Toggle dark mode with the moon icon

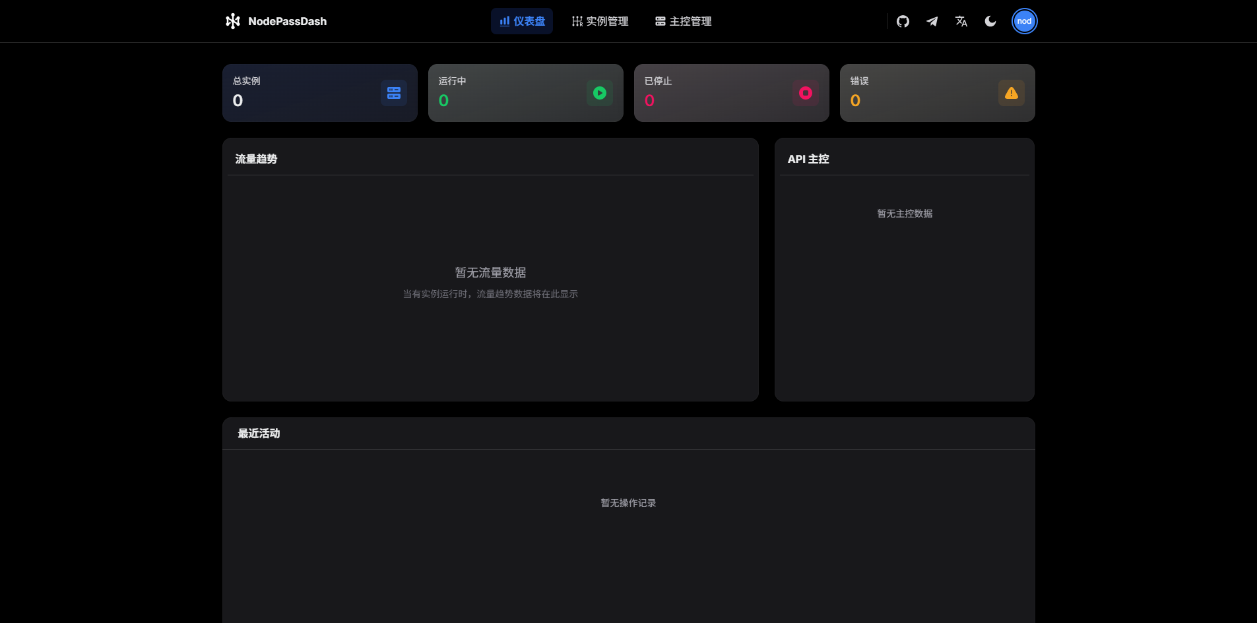[990, 21]
